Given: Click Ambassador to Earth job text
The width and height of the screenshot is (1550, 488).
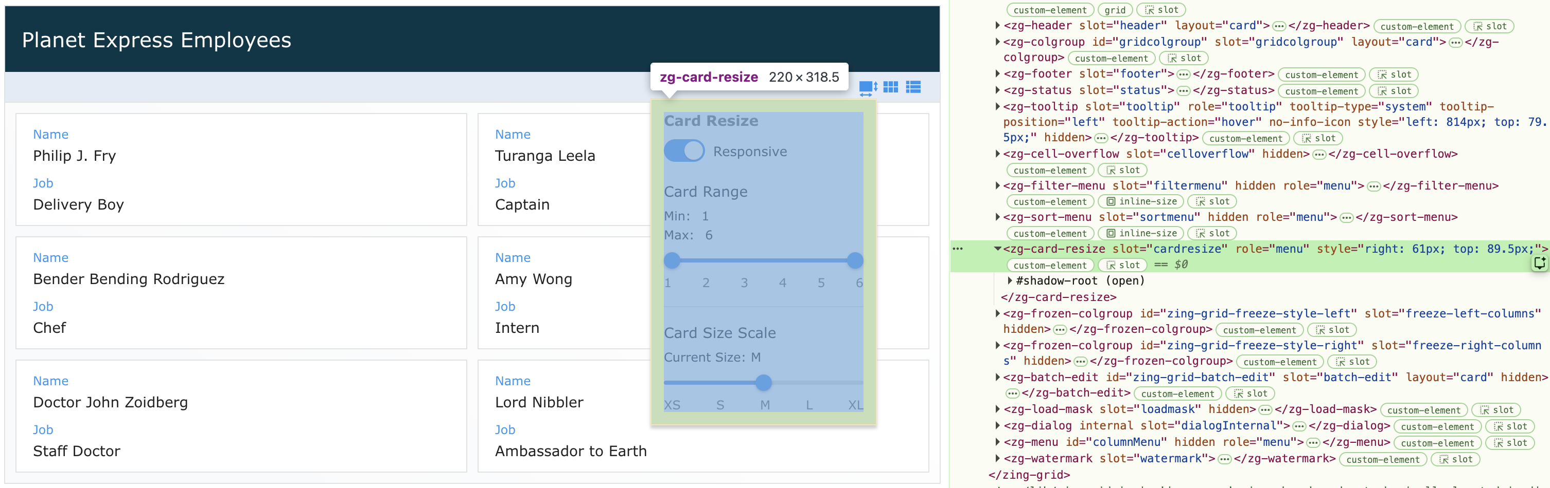Looking at the screenshot, I should pyautogui.click(x=571, y=451).
